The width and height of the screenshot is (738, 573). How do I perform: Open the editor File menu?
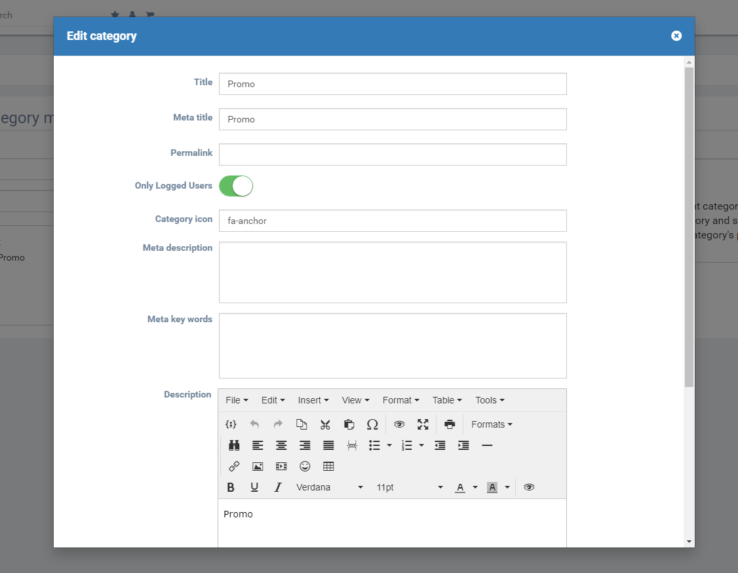[x=237, y=400]
